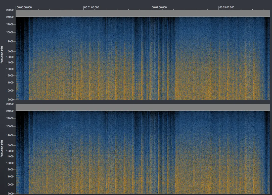Image resolution: width=272 pixels, height=195 pixels.
Task: Click 24000 Hz label on the top channel axis
Action: pyautogui.click(x=10, y=17)
